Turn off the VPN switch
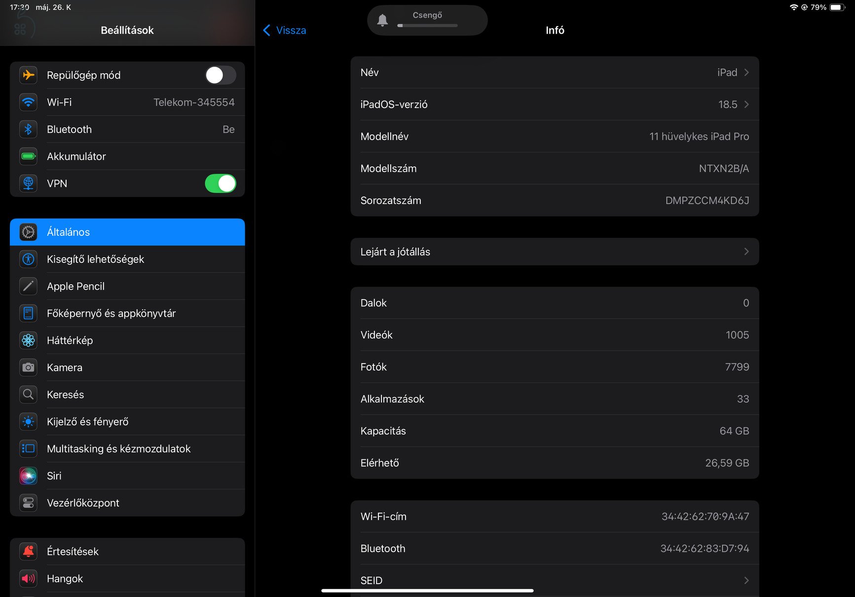This screenshot has height=597, width=855. [x=221, y=184]
